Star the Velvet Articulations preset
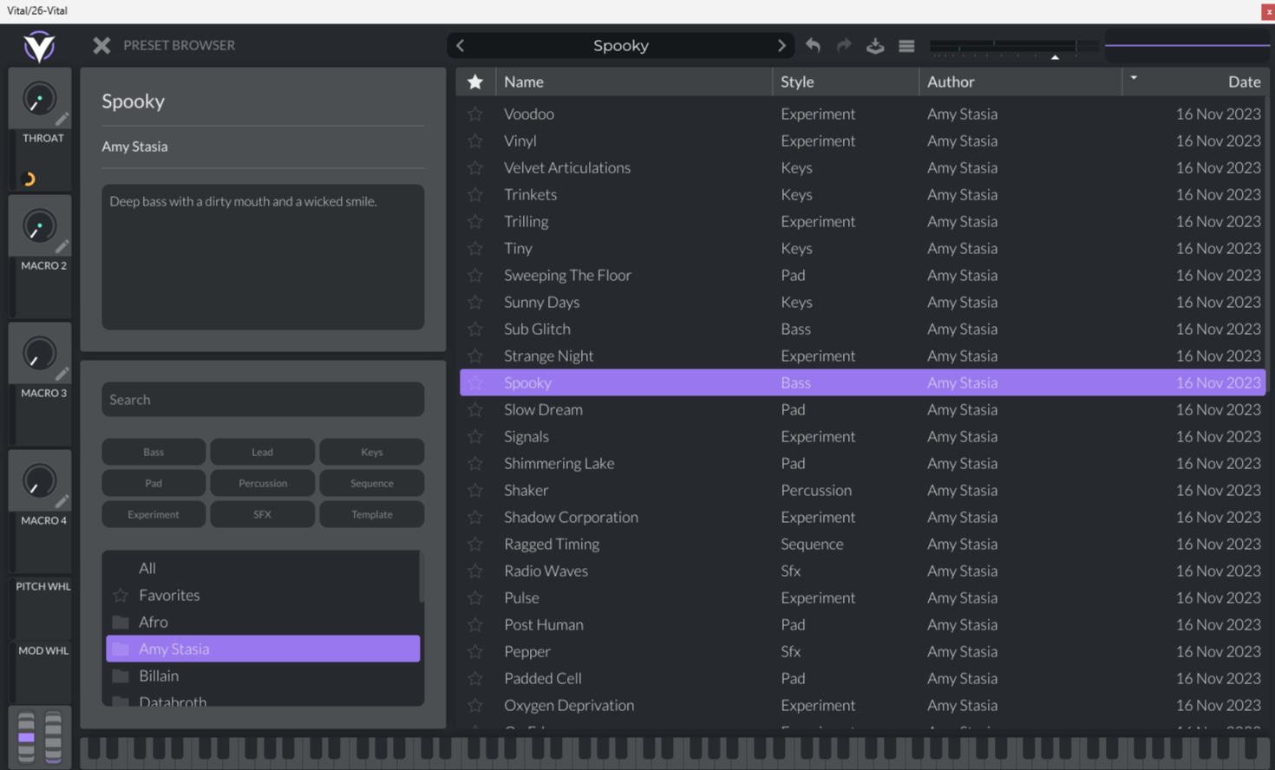 pos(475,167)
